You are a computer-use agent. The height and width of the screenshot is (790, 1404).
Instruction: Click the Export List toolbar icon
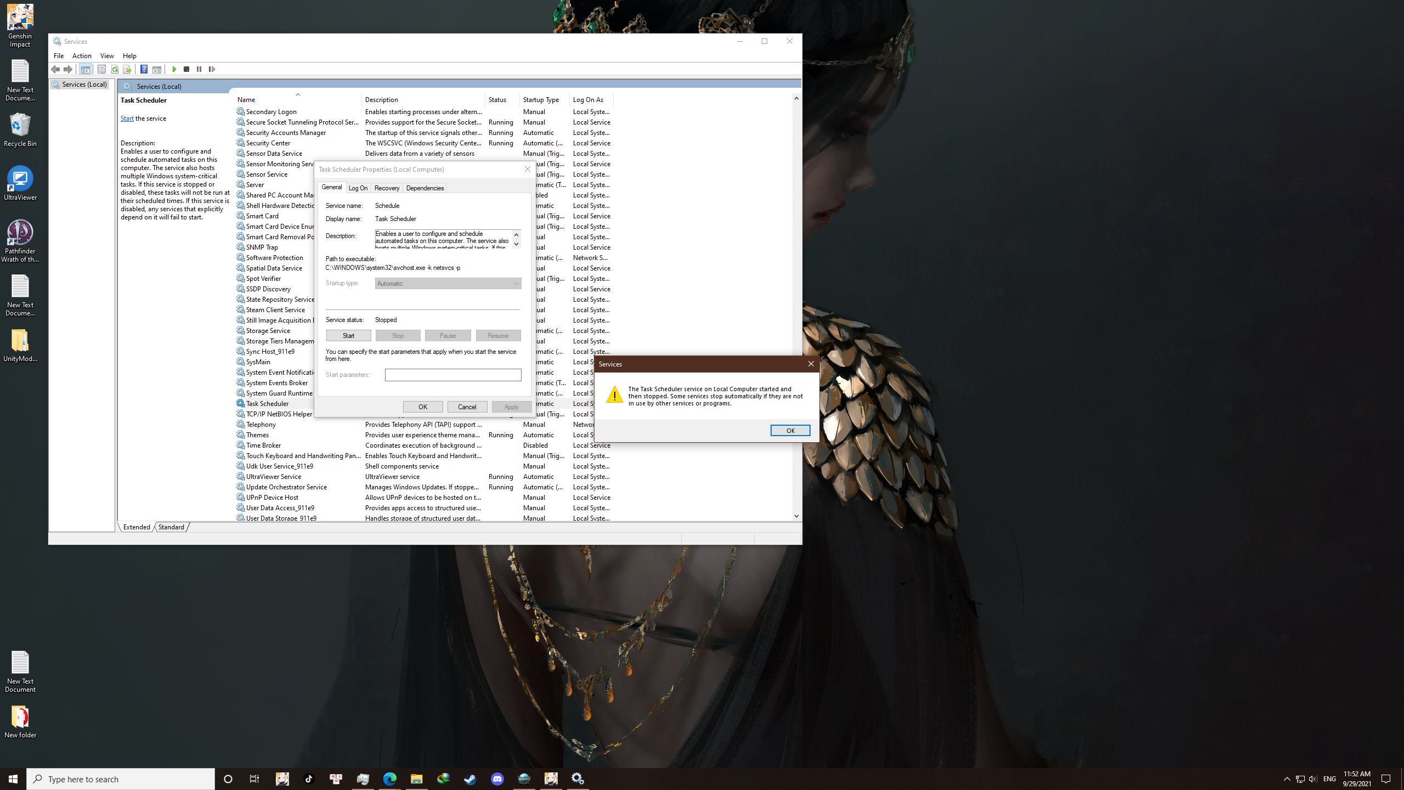tap(127, 69)
